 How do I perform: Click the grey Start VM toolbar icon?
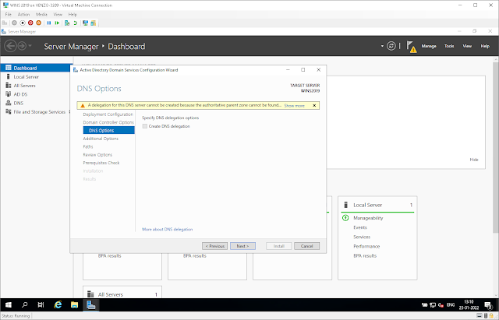click(x=14, y=23)
